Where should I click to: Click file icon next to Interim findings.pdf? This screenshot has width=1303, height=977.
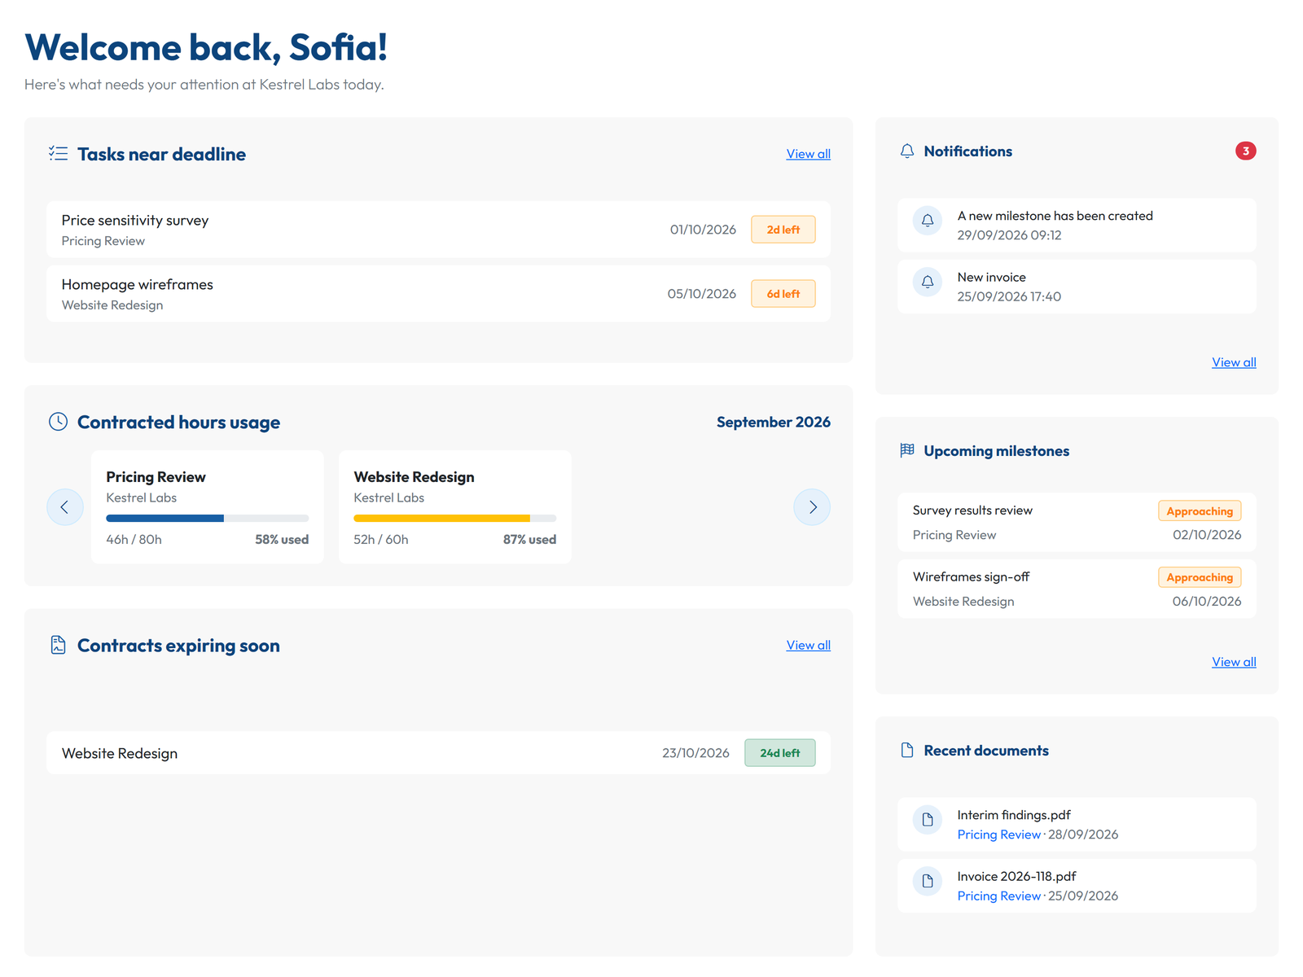(928, 820)
